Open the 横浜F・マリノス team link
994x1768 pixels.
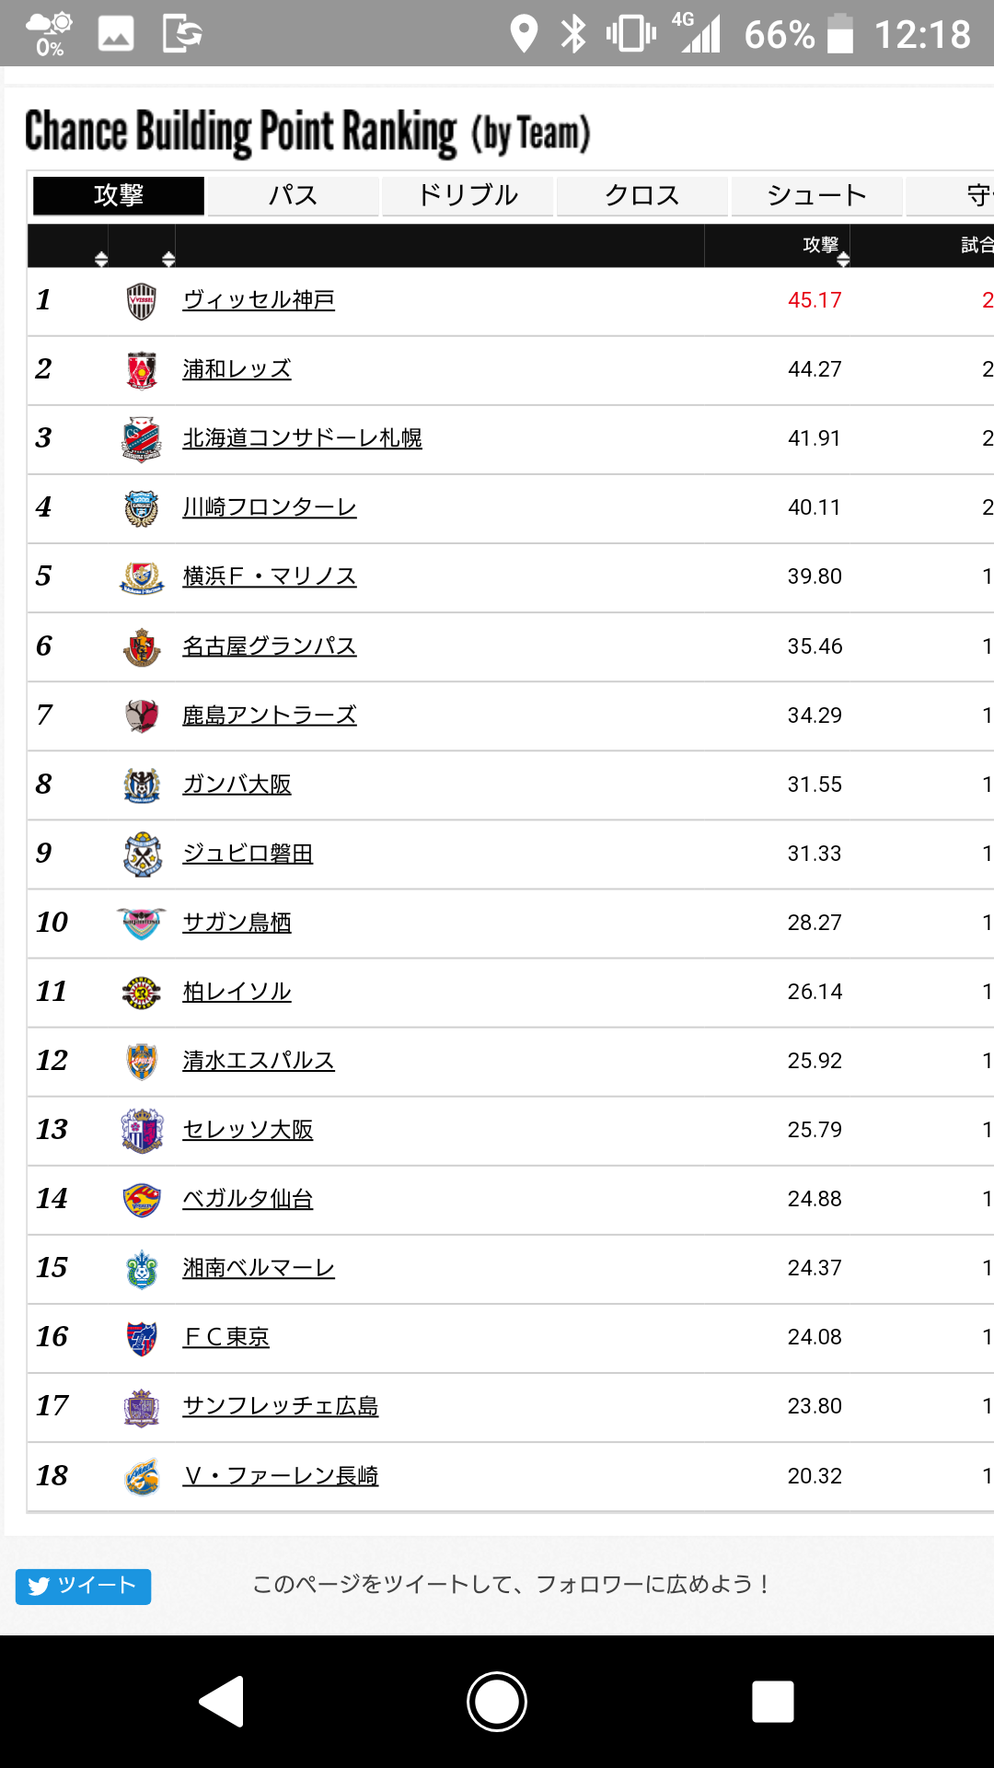coord(269,576)
